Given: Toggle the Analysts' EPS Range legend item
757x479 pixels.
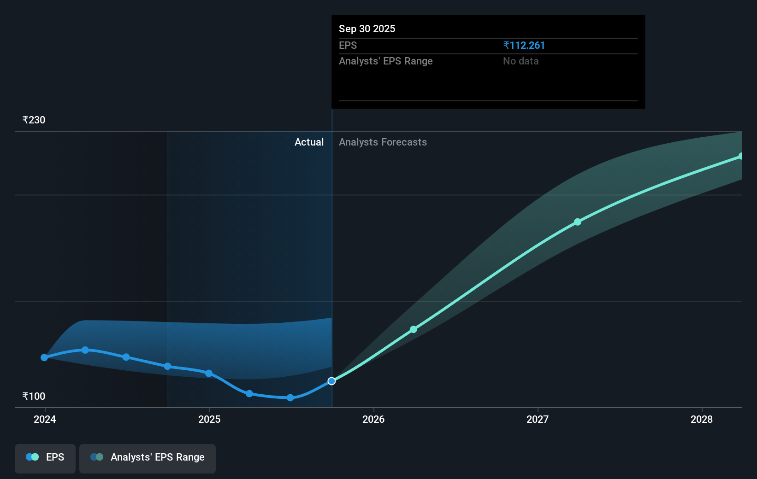Looking at the screenshot, I should [148, 458].
